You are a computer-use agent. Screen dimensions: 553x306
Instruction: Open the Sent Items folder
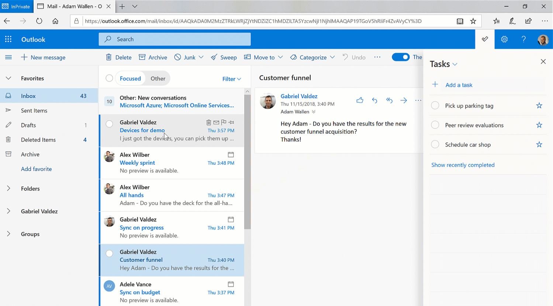pyautogui.click(x=34, y=110)
